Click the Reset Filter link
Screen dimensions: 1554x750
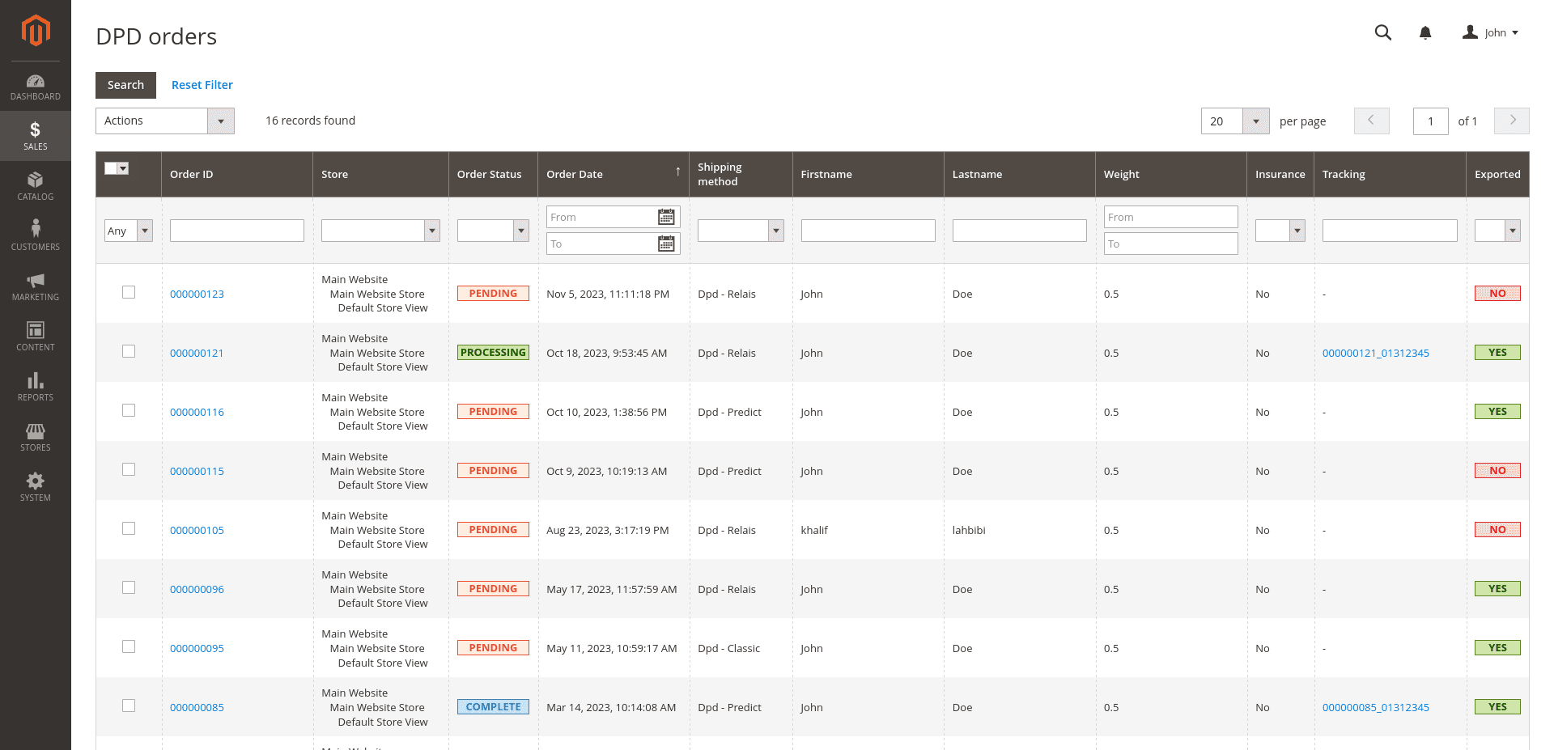pyautogui.click(x=202, y=84)
